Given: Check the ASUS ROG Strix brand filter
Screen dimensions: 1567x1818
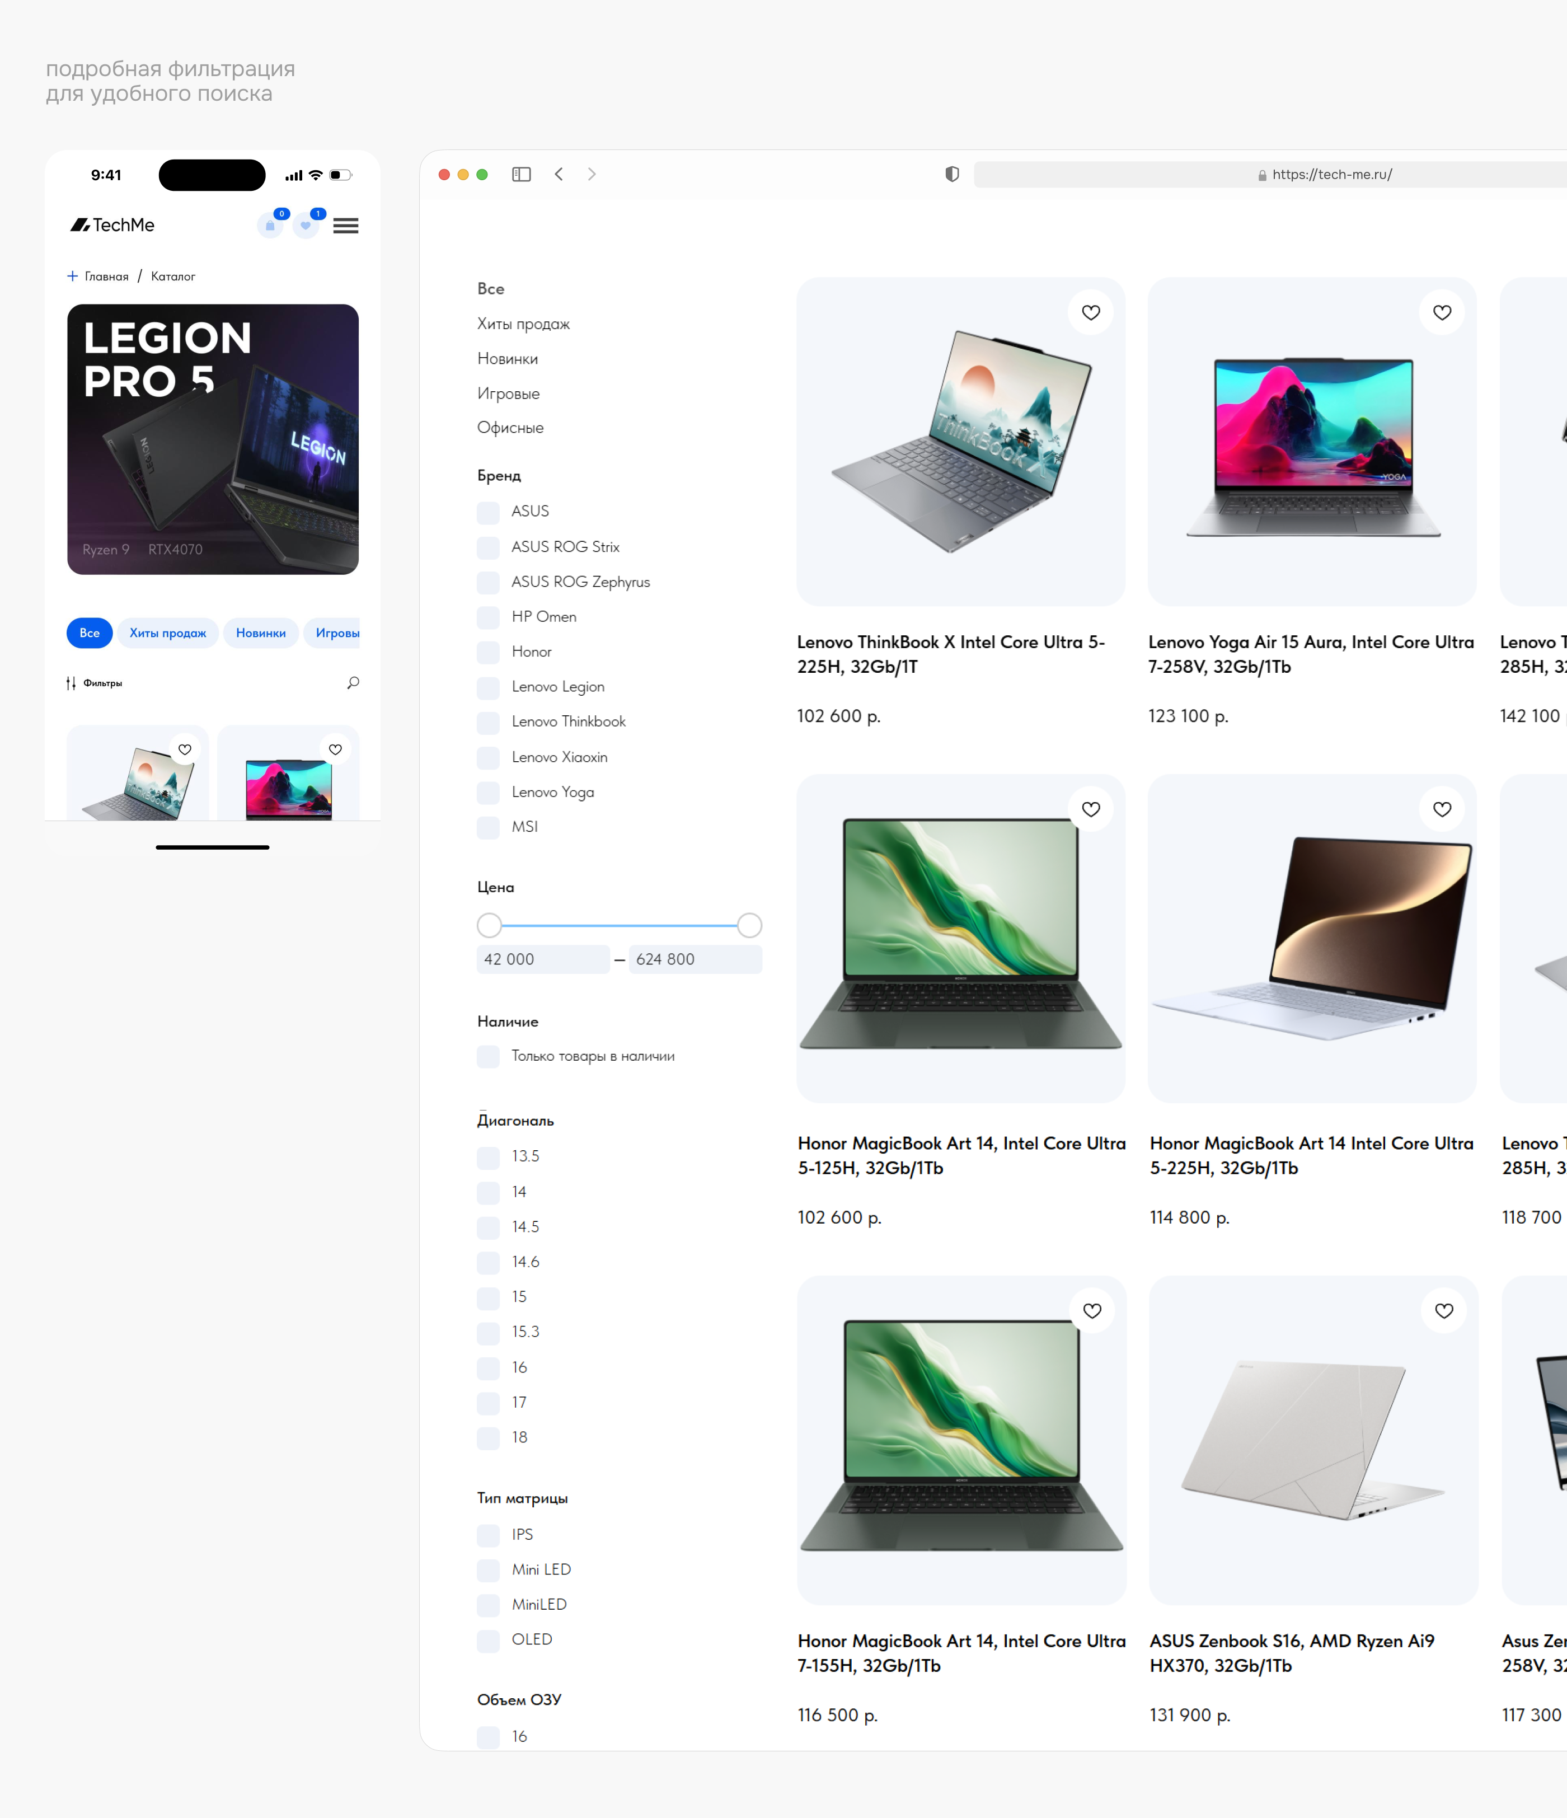Looking at the screenshot, I should (489, 547).
